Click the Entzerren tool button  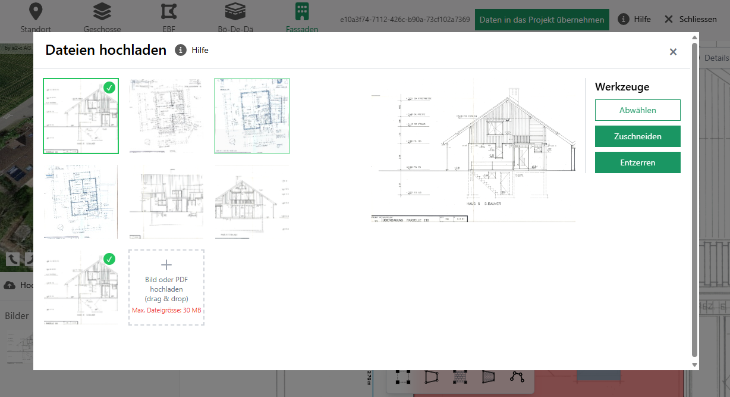click(x=638, y=162)
